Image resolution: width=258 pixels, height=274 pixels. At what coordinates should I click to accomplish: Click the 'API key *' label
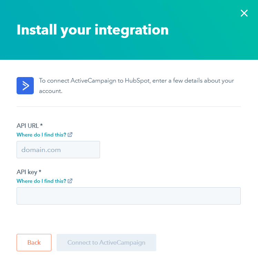pos(29,172)
